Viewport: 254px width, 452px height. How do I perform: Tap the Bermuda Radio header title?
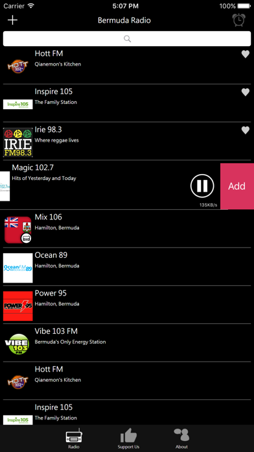[x=124, y=20]
